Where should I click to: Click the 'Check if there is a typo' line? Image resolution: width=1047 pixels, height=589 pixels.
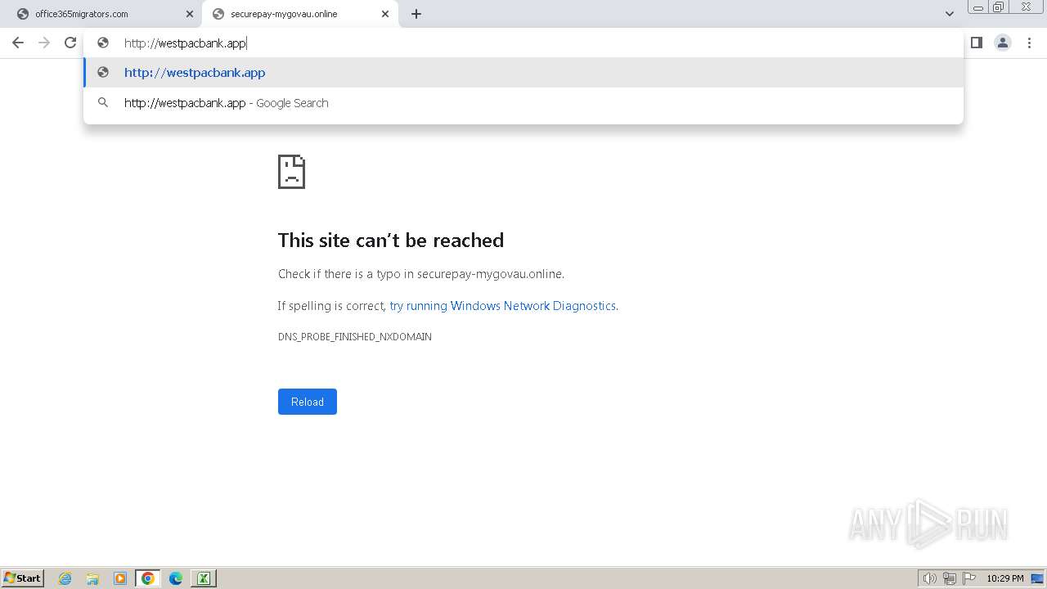(421, 274)
